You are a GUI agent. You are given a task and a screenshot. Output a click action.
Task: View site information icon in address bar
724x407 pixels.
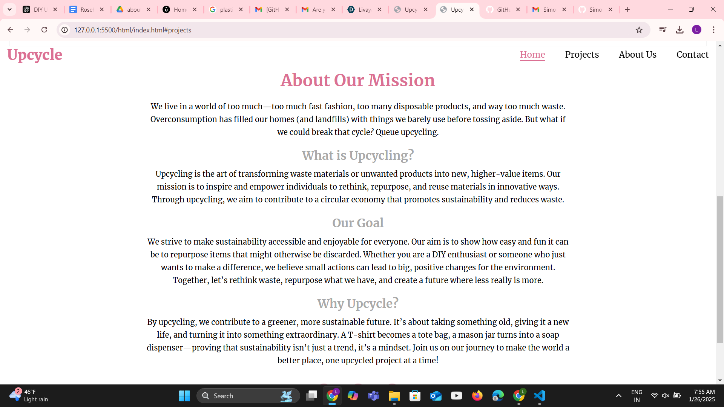tap(65, 30)
